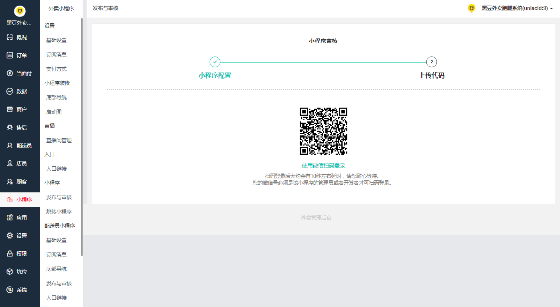This screenshot has height=307, width=560.
Task: Expand the 黑豆外卖跑腿系统 account dropdown arrow
Action: (552, 8)
